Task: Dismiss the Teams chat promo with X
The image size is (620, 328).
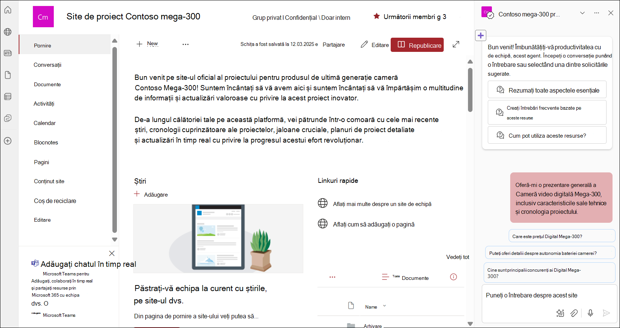Action: tap(112, 253)
